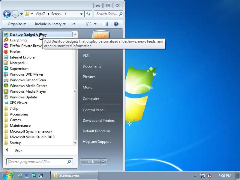Open Documents from Start menu
This screenshot has height=180, width=240.
point(92,66)
